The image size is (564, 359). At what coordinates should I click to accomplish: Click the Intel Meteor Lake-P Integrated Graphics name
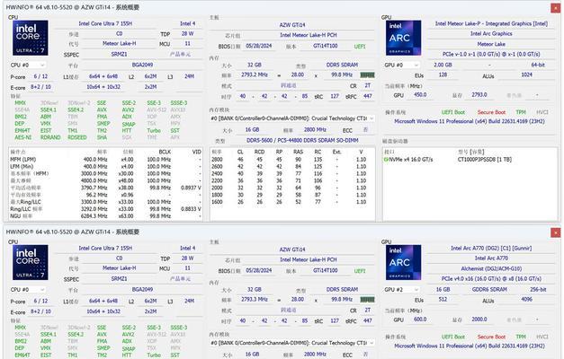(491, 23)
